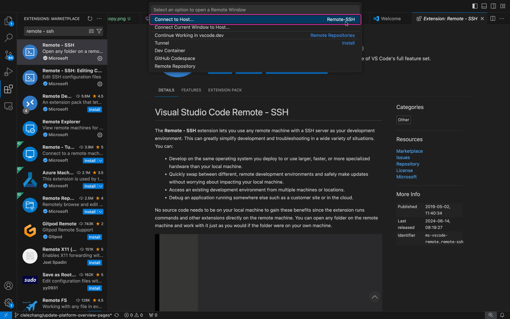The width and height of the screenshot is (510, 319).
Task: Expand Install dropdown for Remote Repositories extension
Action: tap(101, 212)
